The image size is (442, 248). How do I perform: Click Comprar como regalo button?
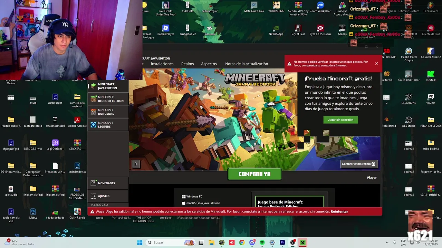(x=359, y=164)
